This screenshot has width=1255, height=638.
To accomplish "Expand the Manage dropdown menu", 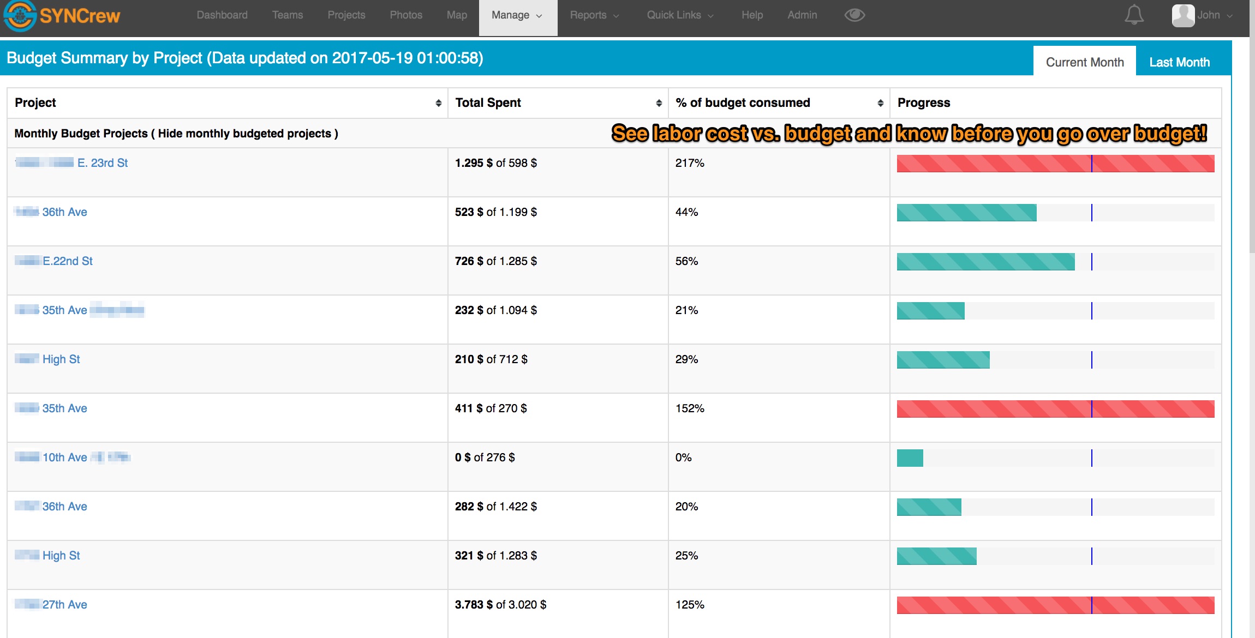I will tap(517, 15).
